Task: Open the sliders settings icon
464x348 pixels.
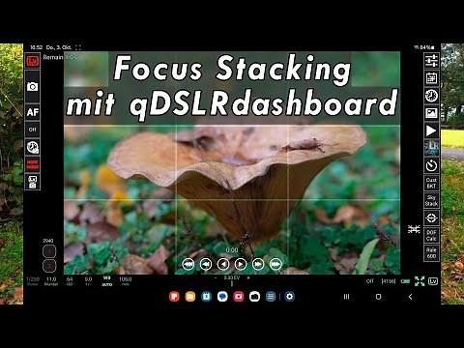Action: click(x=431, y=61)
